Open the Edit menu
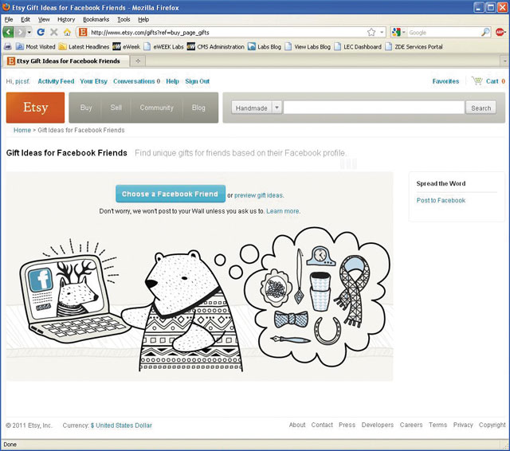Viewport: 510px width, 451px height. point(25,19)
